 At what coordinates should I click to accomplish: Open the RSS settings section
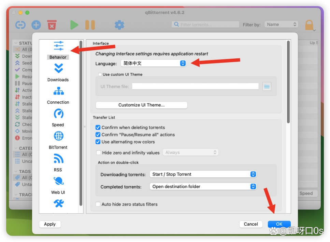pos(58,163)
